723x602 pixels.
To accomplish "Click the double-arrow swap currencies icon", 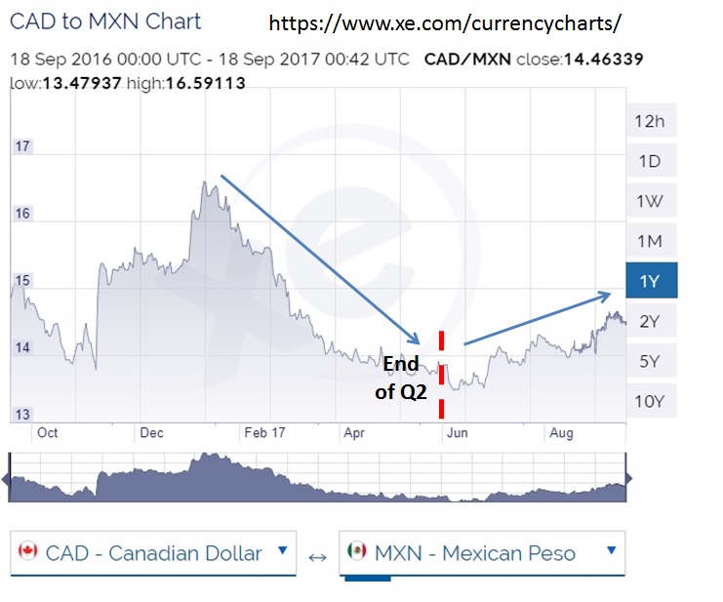I will [x=317, y=556].
